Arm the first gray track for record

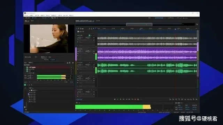click(94, 35)
